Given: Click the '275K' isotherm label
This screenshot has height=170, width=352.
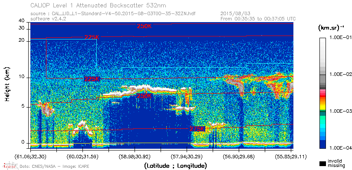Looking at the screenshot, I should [x=197, y=129].
